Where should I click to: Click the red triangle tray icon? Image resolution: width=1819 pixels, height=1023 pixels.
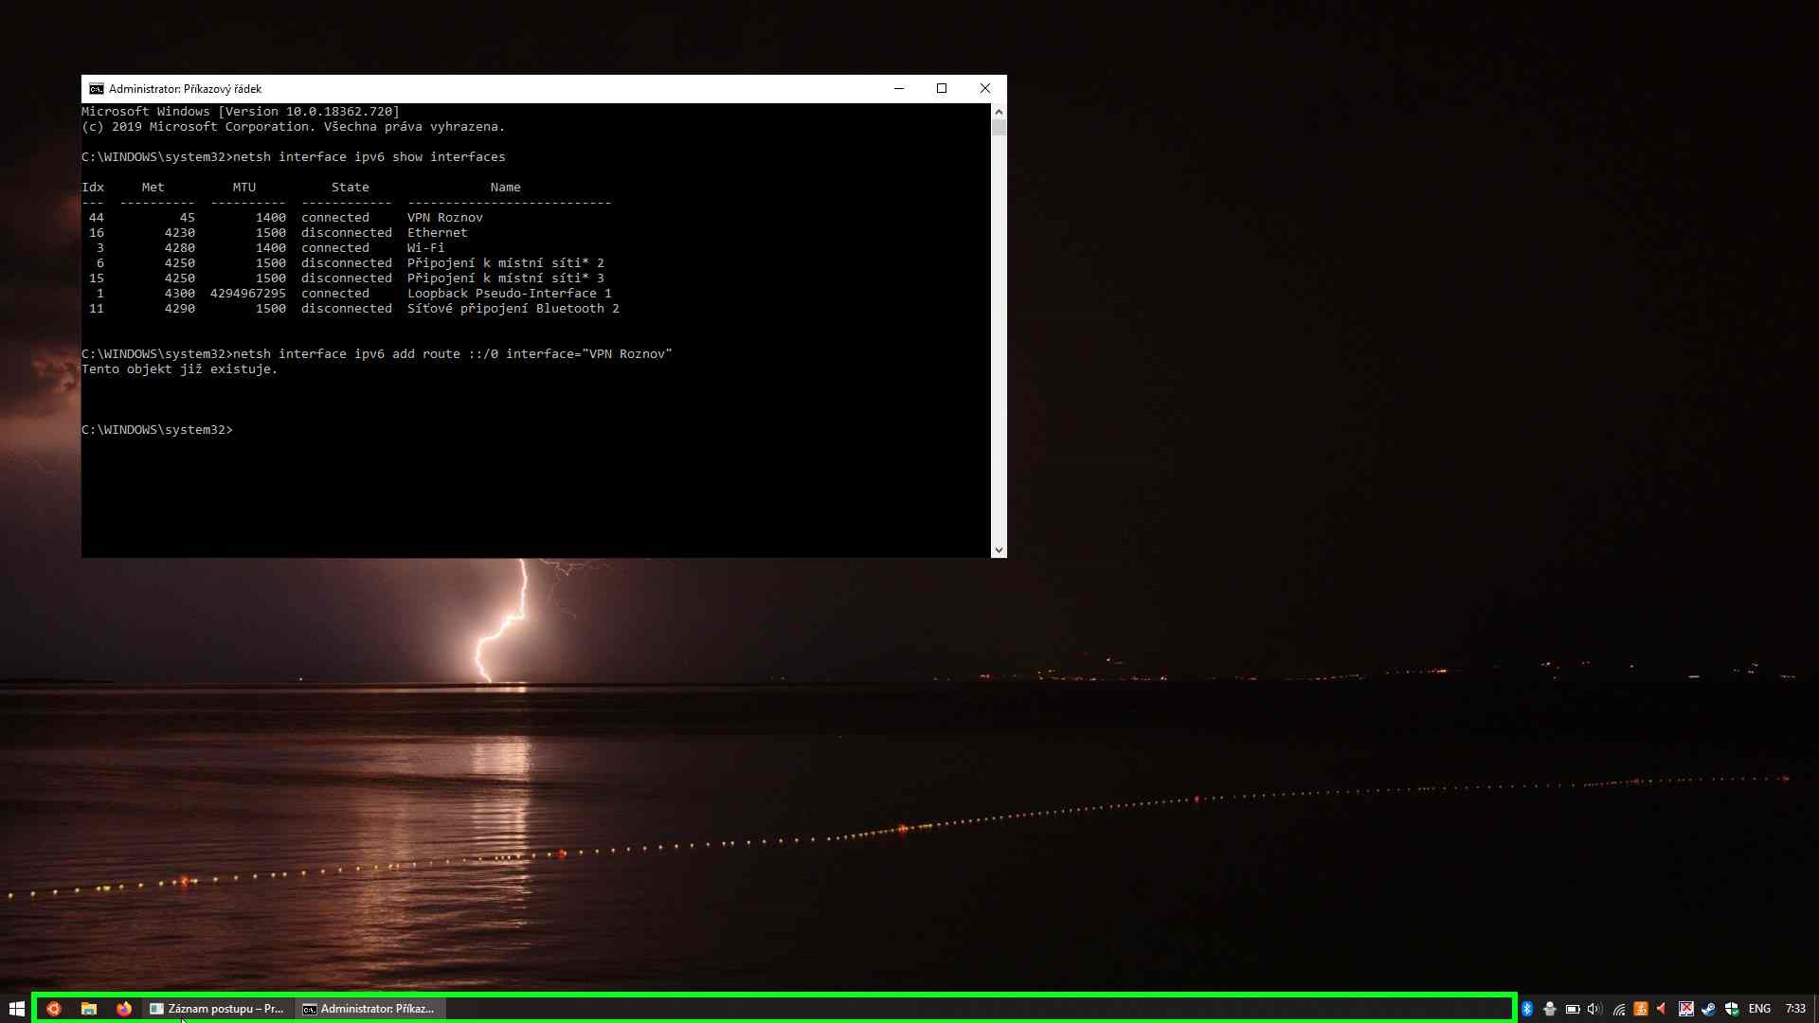click(x=1662, y=1009)
